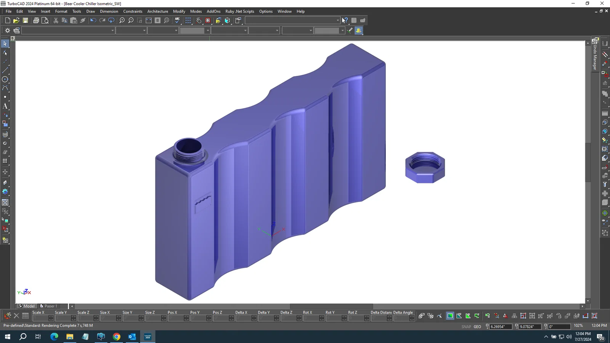Click the X coordinate field showing 6.26954"

click(x=501, y=327)
